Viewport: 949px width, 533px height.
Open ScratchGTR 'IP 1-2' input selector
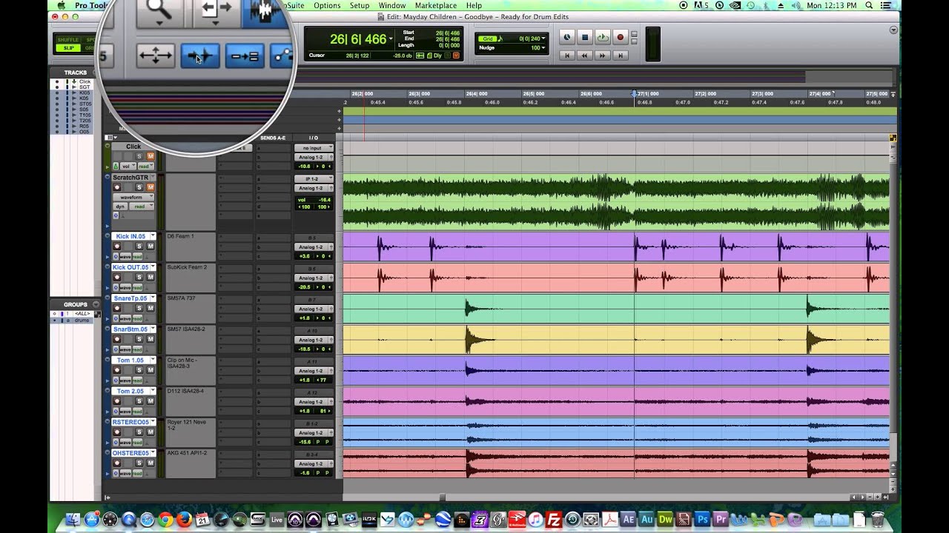(x=314, y=178)
